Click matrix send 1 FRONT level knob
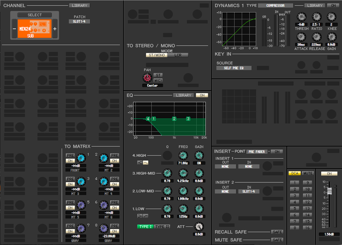 click(x=81, y=158)
